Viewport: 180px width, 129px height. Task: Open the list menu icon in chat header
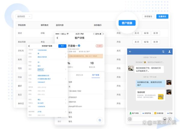coord(163,52)
